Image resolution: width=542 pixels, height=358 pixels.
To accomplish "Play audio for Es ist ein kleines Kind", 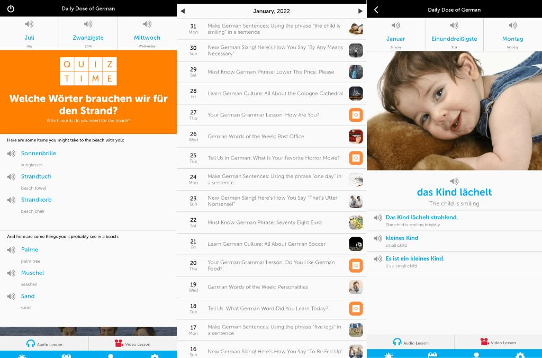I will tap(377, 259).
